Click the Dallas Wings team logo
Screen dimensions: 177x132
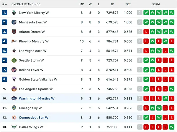pos(14,127)
